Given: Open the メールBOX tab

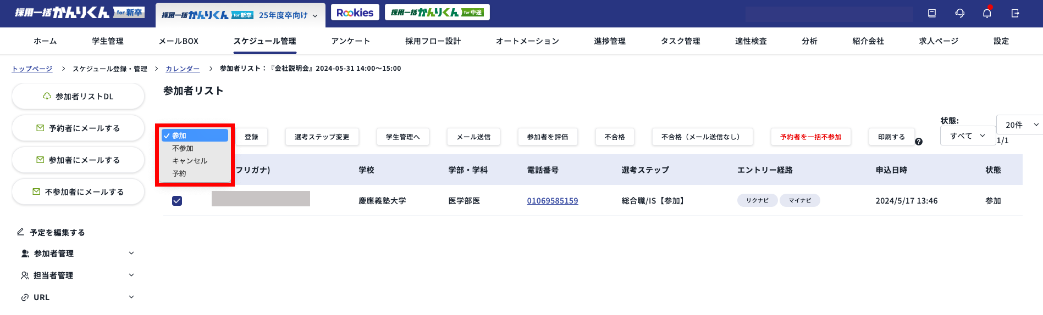Looking at the screenshot, I should [179, 41].
